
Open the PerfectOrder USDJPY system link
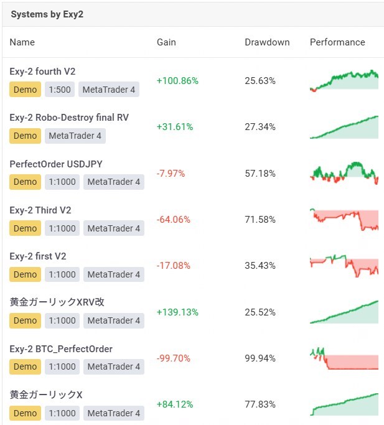pyautogui.click(x=56, y=164)
